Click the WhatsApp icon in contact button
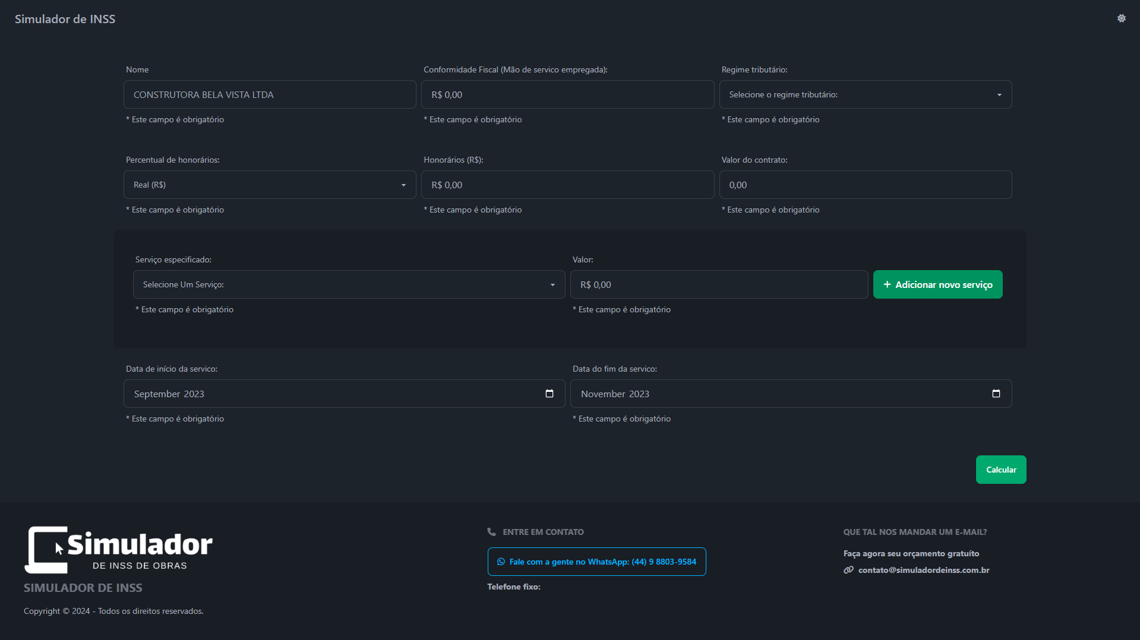 (x=501, y=562)
